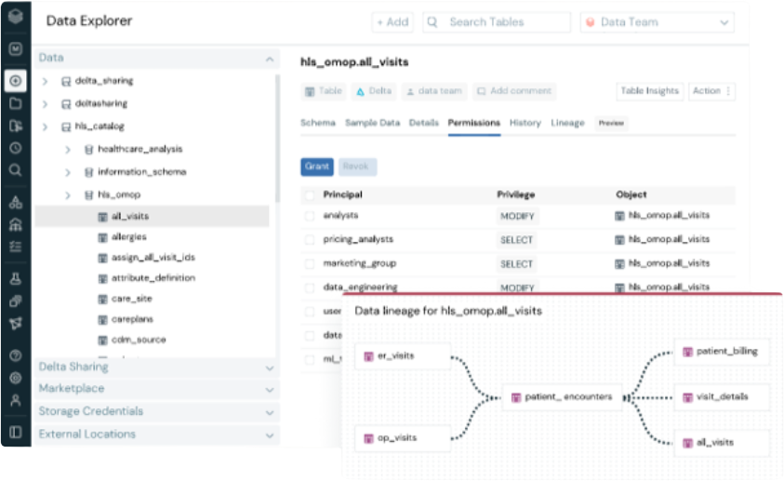Screen dimensions: 784x481
Task: Switch to the History tab
Action: click(x=525, y=123)
